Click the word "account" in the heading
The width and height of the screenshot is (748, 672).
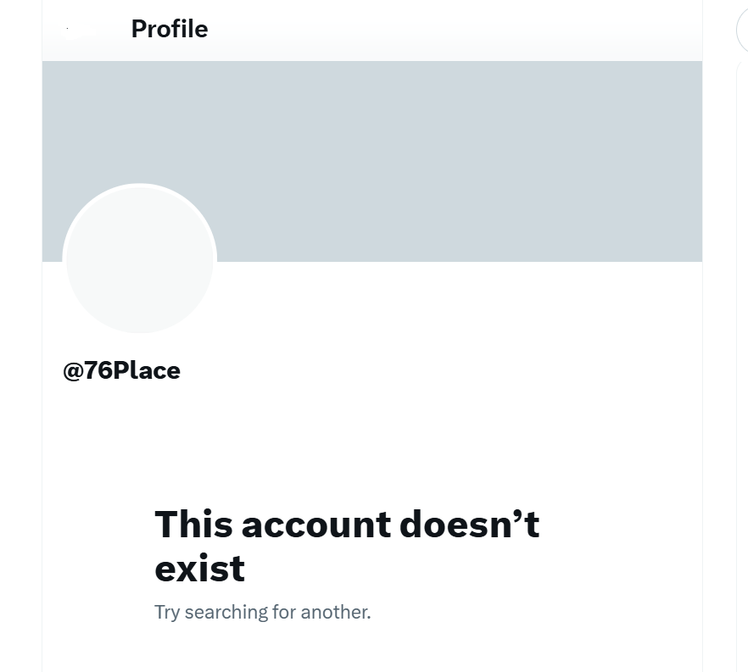pos(316,525)
